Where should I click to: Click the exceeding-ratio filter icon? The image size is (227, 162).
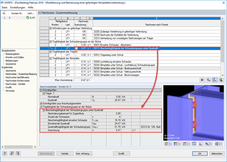click(x=208, y=80)
